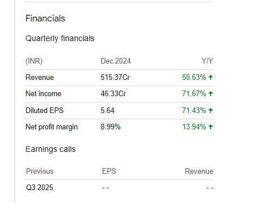Click the up arrow next to 71.67%
The width and height of the screenshot is (253, 203).
(210, 94)
